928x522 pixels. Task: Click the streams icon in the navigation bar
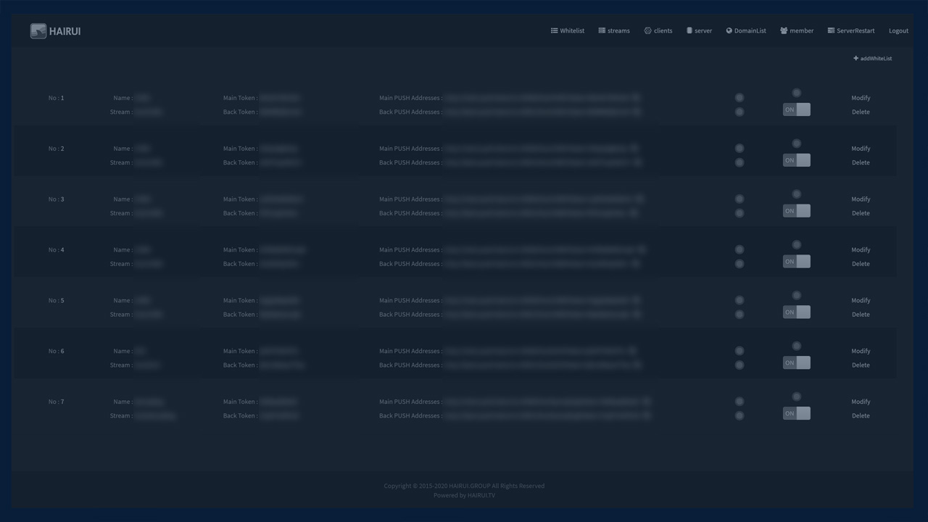(x=602, y=30)
